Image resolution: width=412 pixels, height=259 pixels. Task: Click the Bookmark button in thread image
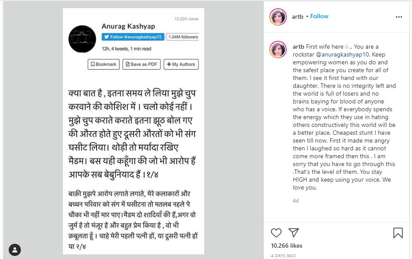click(x=103, y=64)
